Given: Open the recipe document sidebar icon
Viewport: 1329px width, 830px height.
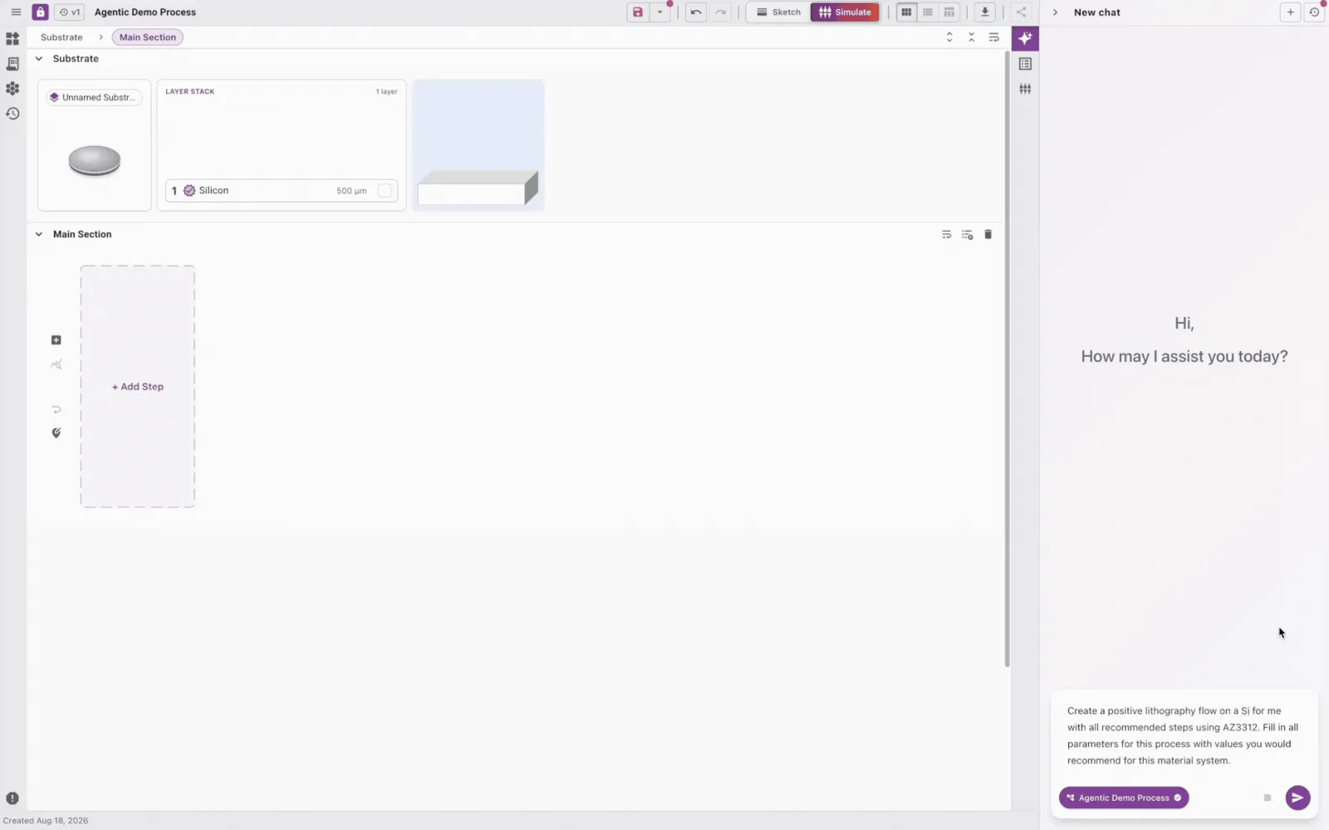Looking at the screenshot, I should [12, 64].
